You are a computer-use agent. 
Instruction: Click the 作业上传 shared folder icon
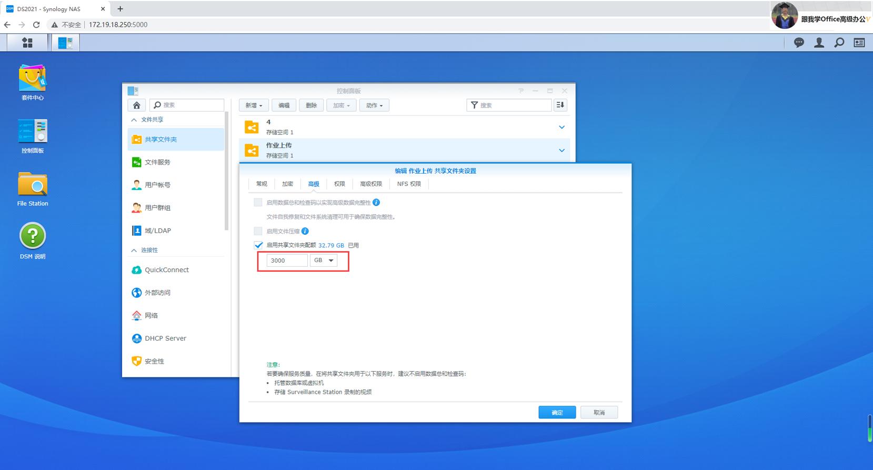tap(252, 151)
